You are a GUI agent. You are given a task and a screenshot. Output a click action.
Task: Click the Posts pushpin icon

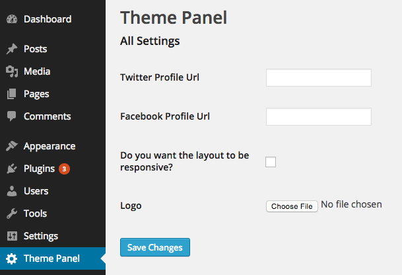pyautogui.click(x=12, y=49)
